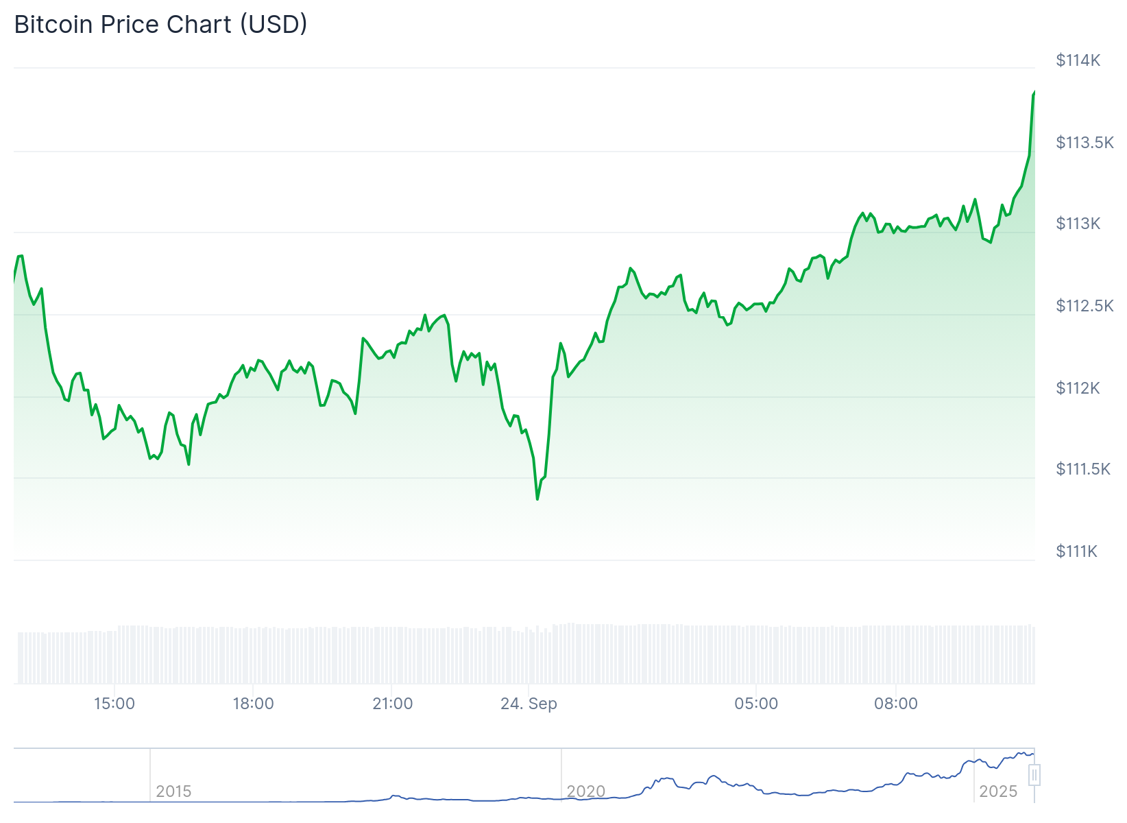This screenshot has width=1127, height=823.
Task: Click the $111K price axis label
Action: [1076, 551]
